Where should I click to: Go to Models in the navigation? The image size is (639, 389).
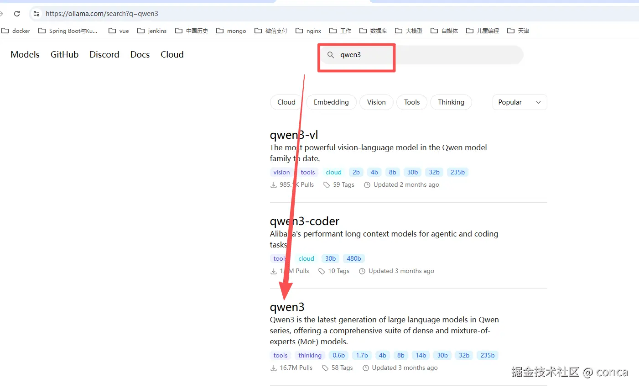coord(25,54)
